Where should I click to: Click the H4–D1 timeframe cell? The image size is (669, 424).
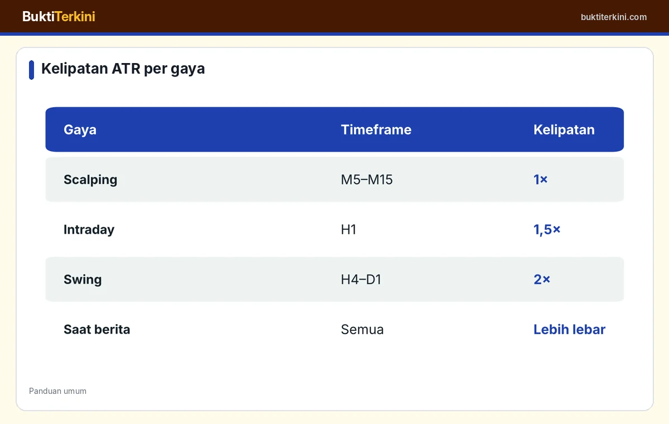(361, 280)
